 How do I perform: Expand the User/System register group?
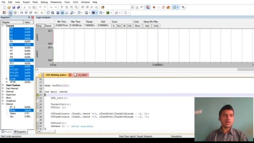3,85
